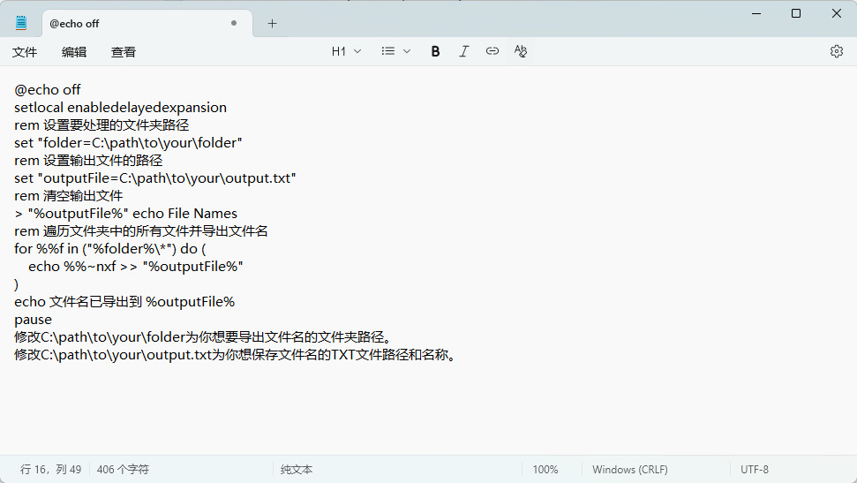This screenshot has width=857, height=483.
Task: Click the 'echo %%~nxf >> "%outputFile%"' line
Action: click(x=136, y=267)
